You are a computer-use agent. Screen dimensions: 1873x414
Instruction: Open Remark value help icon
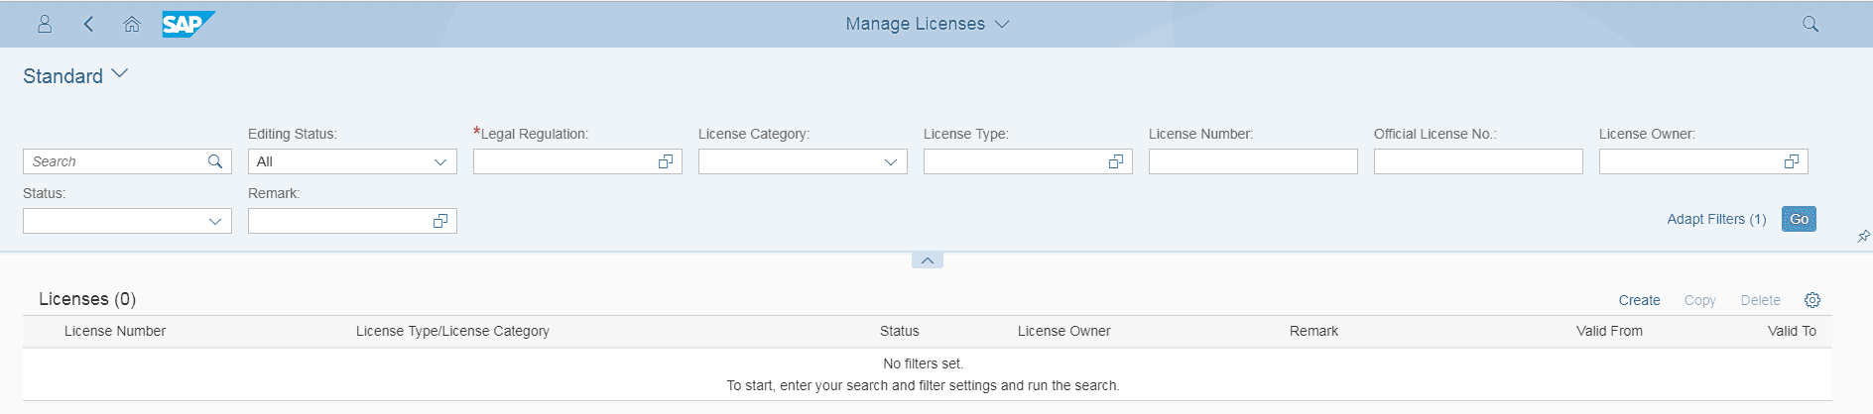(x=440, y=221)
